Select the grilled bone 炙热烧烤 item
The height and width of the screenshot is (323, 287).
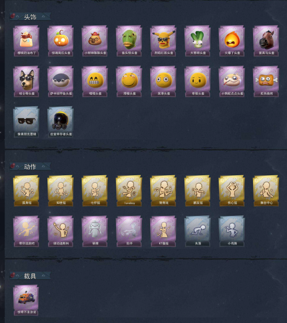coord(266,81)
